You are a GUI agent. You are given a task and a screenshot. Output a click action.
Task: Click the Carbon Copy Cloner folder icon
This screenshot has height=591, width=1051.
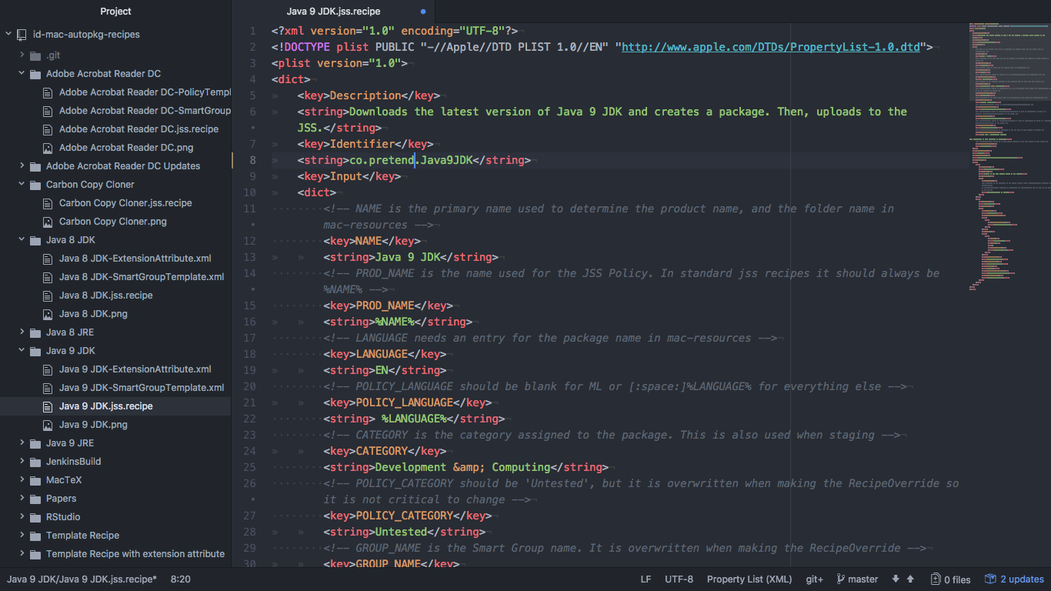coord(35,185)
